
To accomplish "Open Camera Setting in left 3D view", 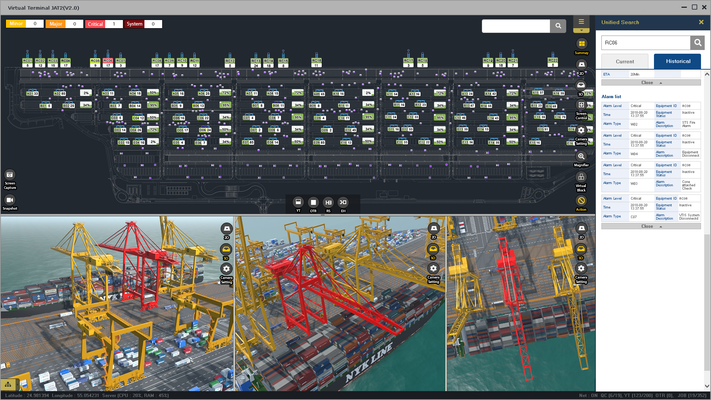I will 226,269.
